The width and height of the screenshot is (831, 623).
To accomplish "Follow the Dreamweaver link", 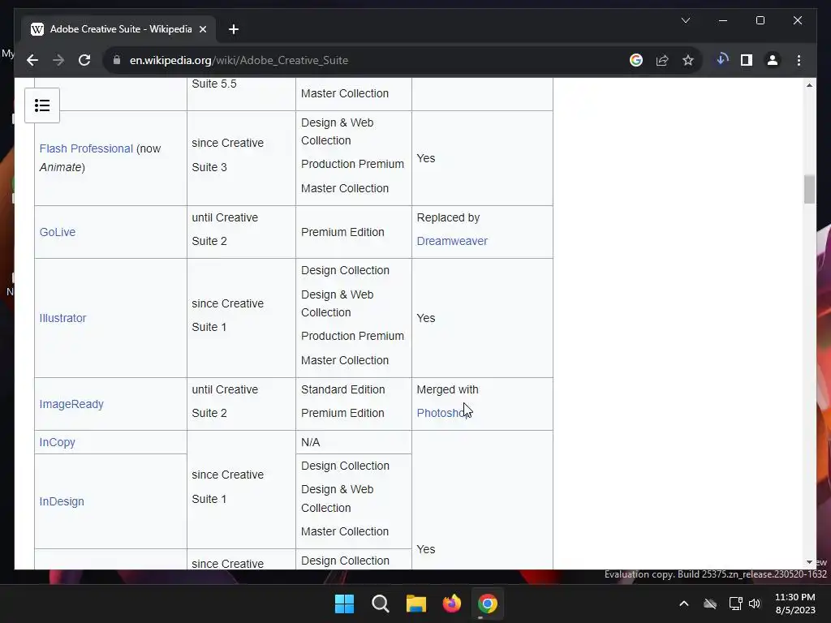I will tap(452, 241).
